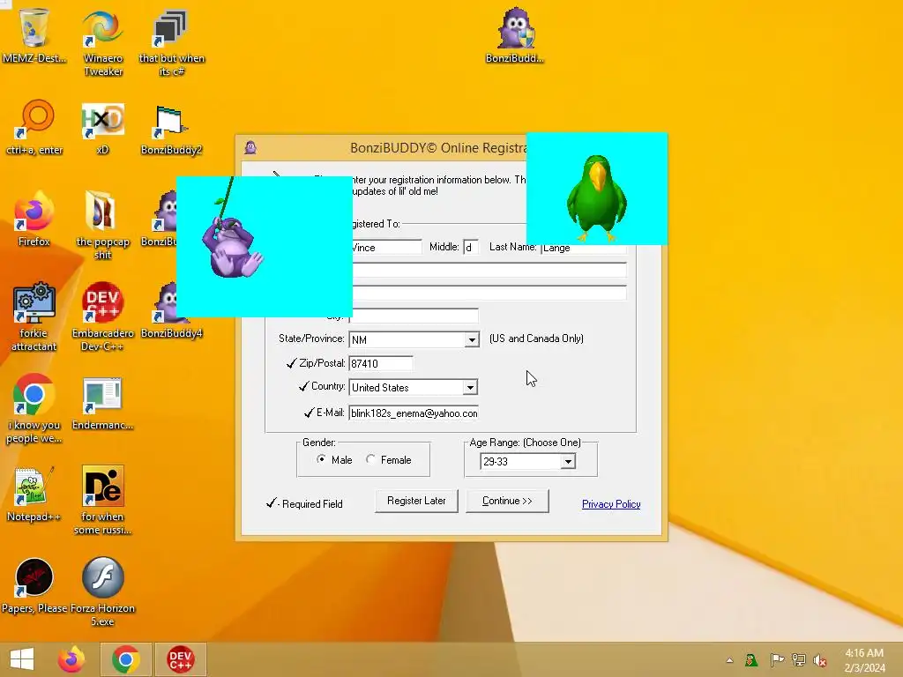Open the Privacy Policy link
The image size is (903, 677).
click(x=611, y=504)
